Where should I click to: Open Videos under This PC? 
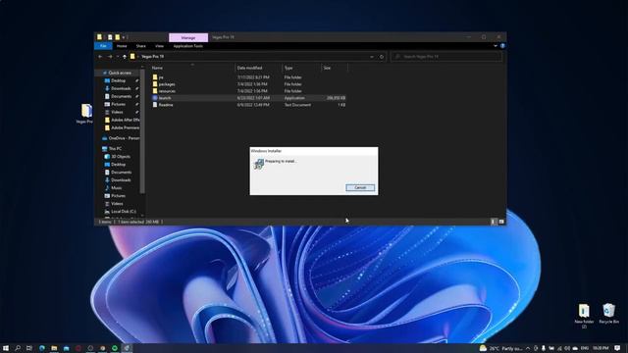117,204
